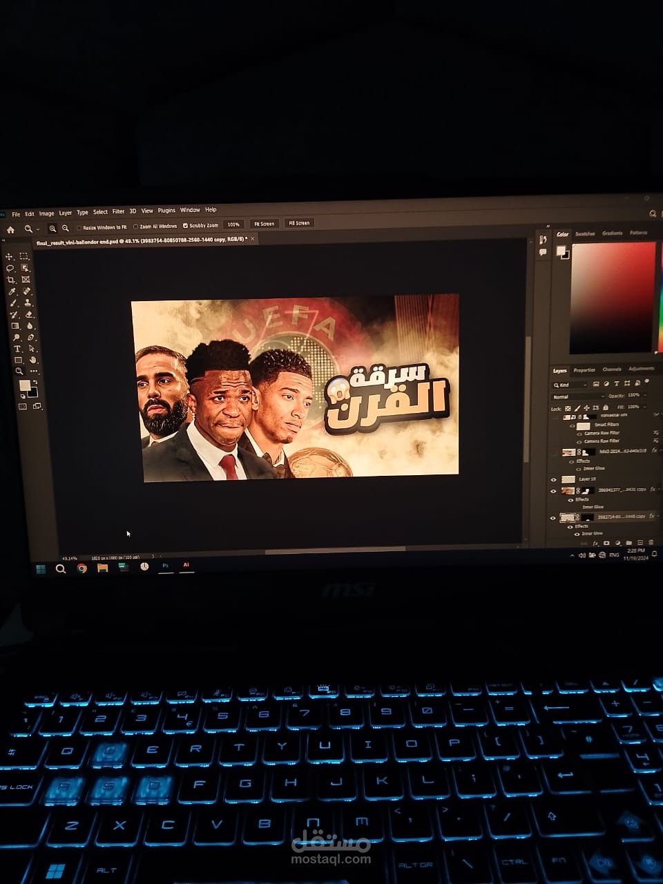The image size is (663, 884).
Task: Click the 100% zoom button
Action: tap(233, 224)
